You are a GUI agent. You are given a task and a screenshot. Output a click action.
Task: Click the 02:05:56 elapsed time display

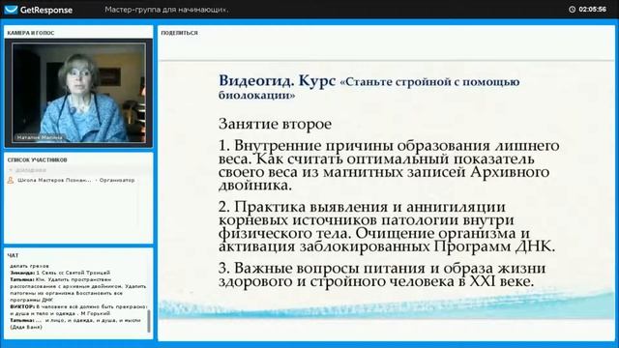pos(593,9)
